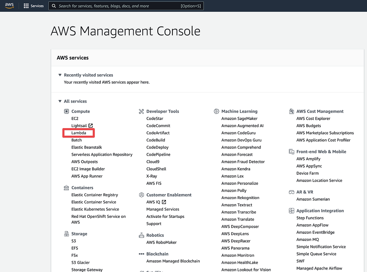
Task: Click the Front-end Web & Mobile icon
Action: [291, 151]
